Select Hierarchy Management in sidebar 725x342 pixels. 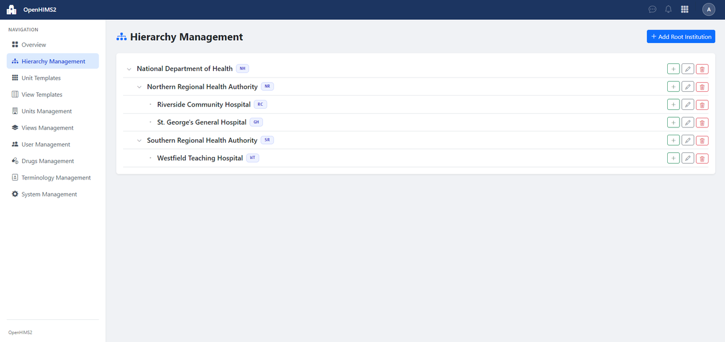pyautogui.click(x=53, y=61)
